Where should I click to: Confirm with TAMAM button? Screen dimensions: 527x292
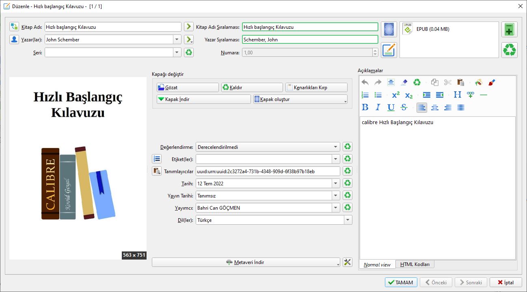point(400,283)
